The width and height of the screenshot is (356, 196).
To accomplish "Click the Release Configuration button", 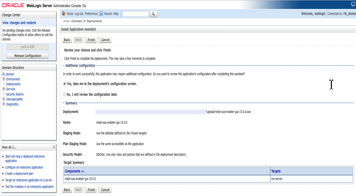I will [x=28, y=56].
